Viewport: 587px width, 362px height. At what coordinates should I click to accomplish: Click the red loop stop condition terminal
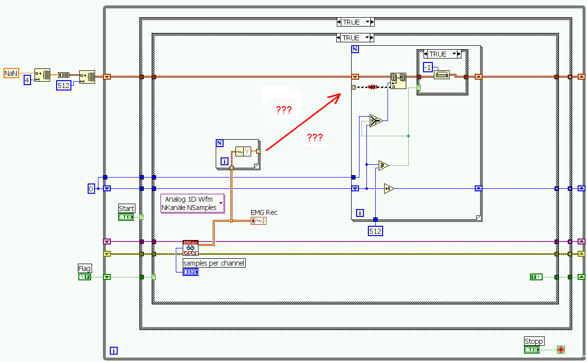click(x=560, y=350)
